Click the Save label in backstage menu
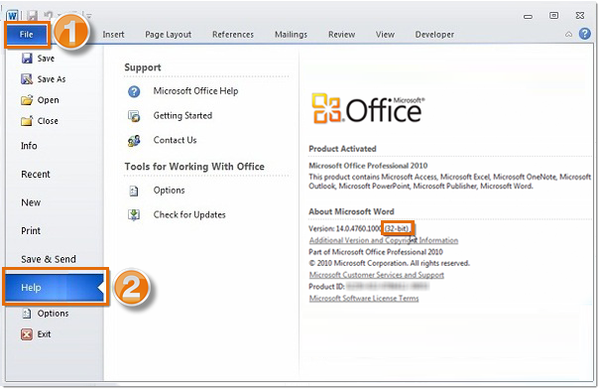Screen dimensions: 601x391 click(46, 59)
